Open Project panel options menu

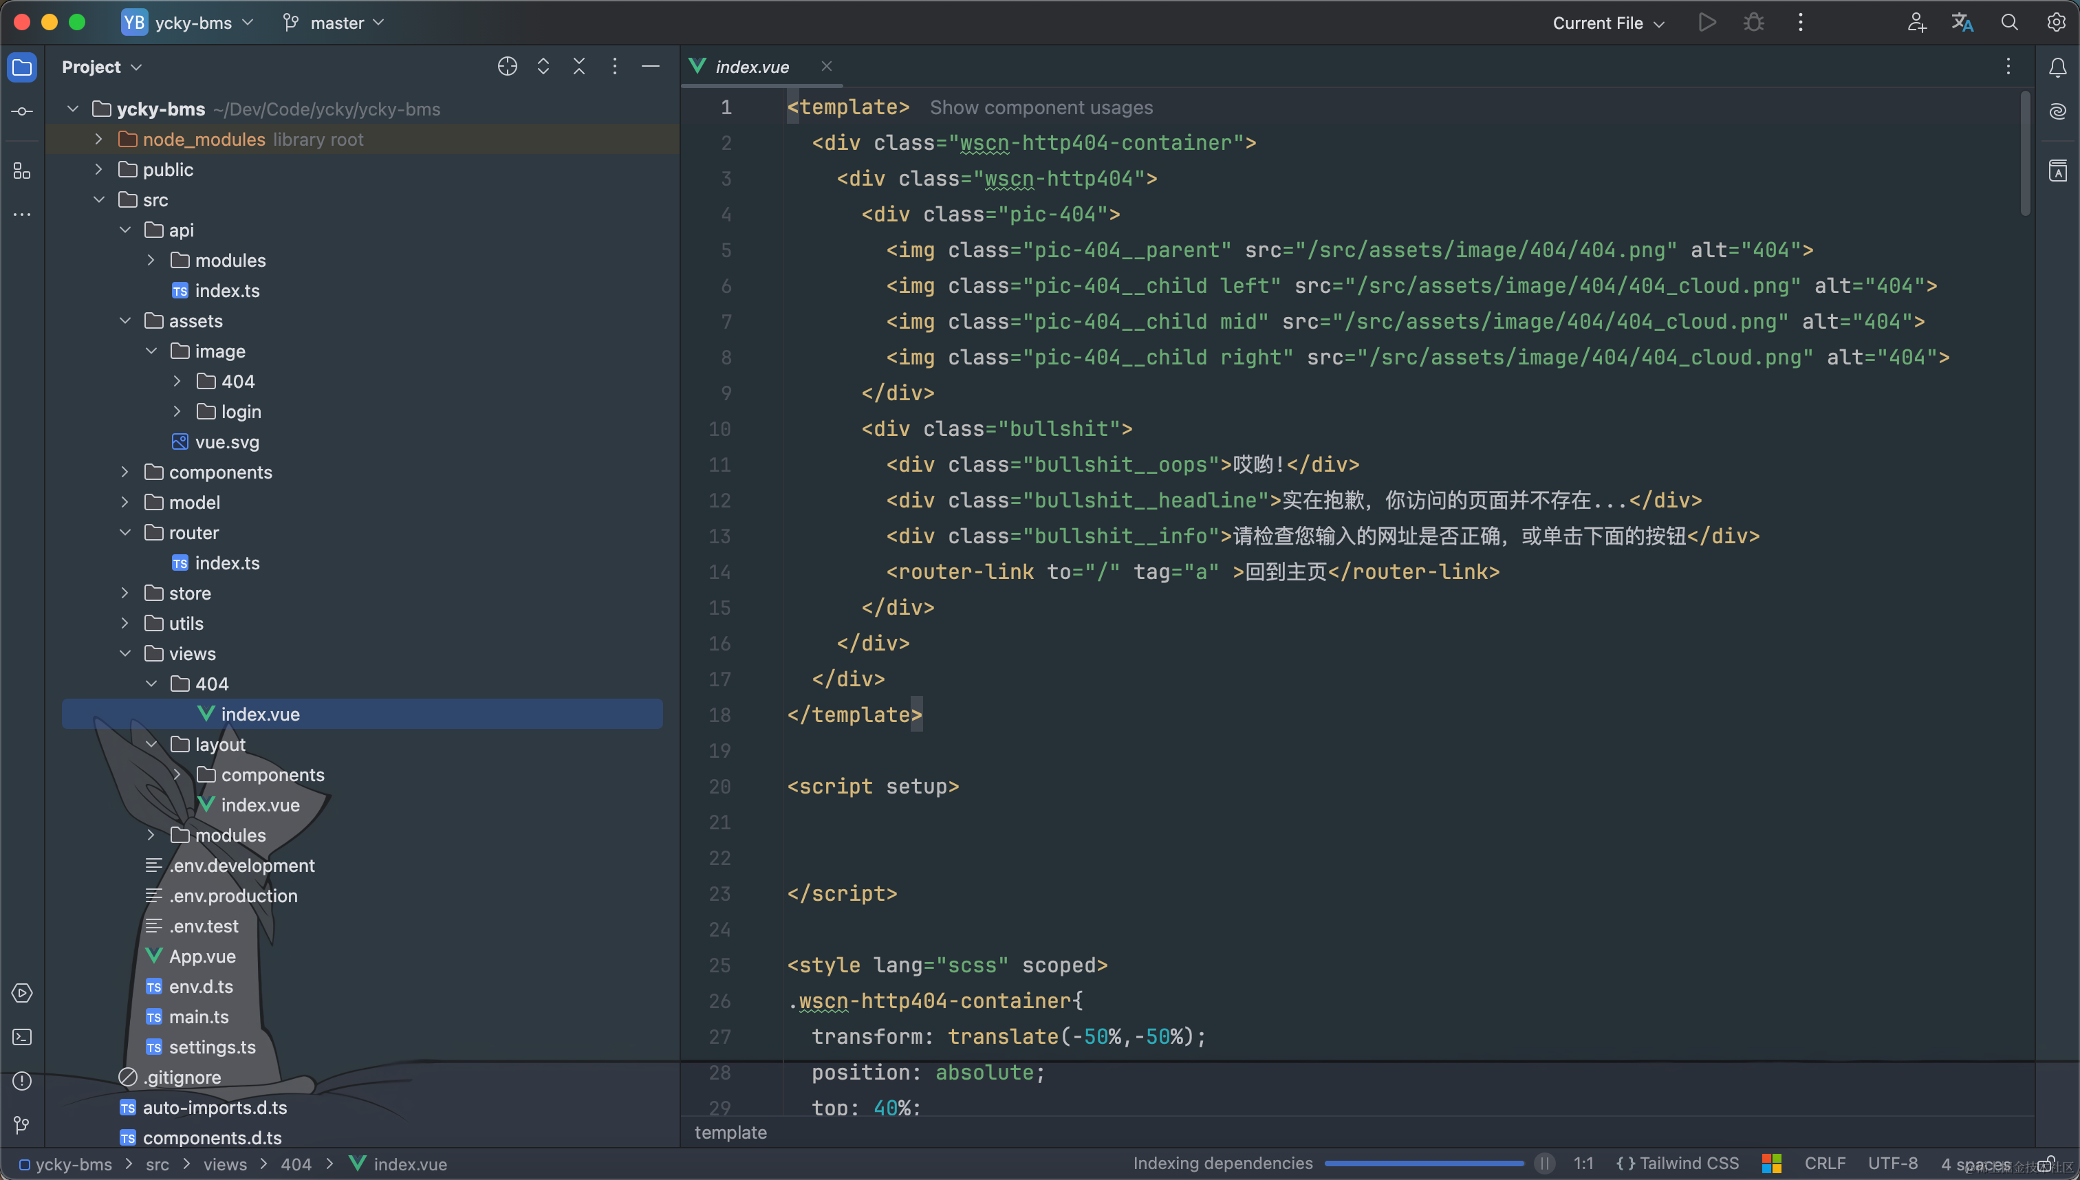coord(614,67)
